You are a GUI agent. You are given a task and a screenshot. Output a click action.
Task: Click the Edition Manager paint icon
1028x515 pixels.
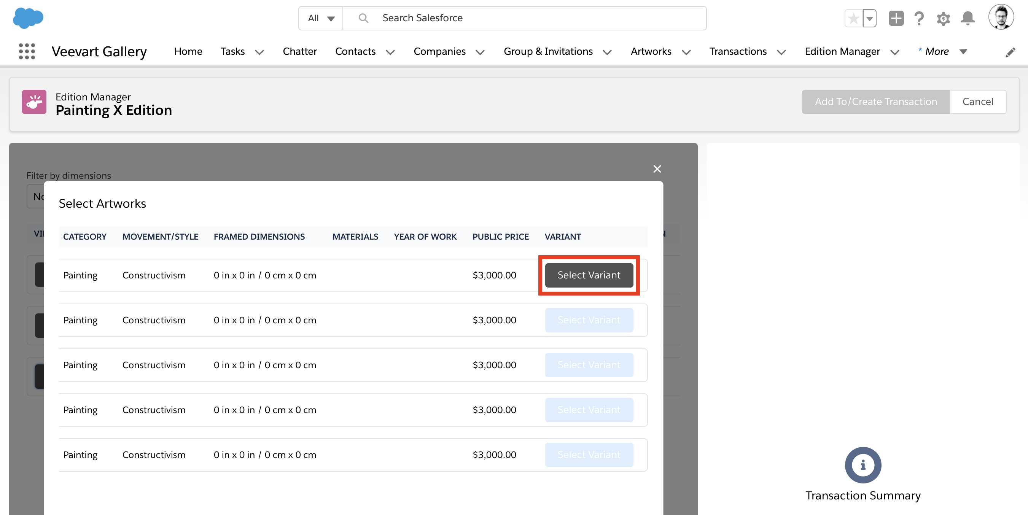point(34,102)
